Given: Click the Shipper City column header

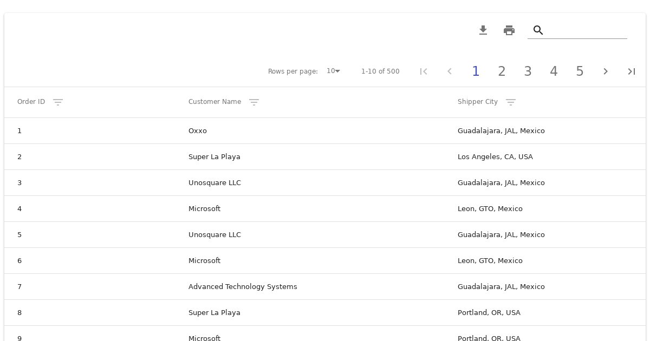Looking at the screenshot, I should pos(477,102).
